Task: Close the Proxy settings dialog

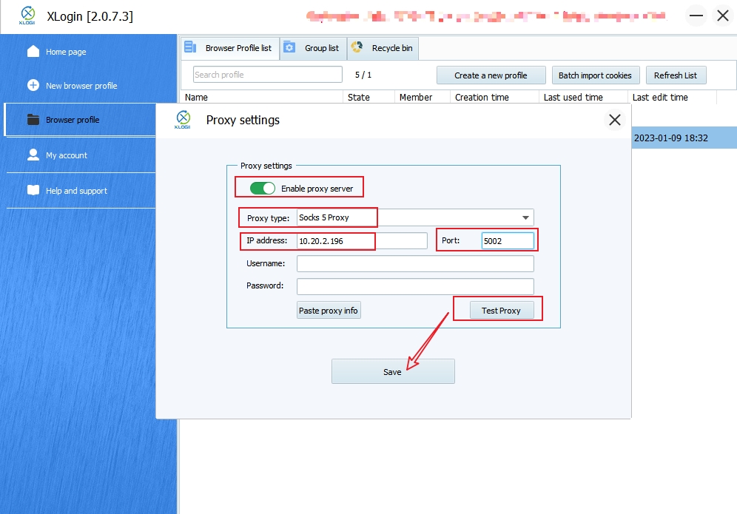Action: [x=614, y=120]
